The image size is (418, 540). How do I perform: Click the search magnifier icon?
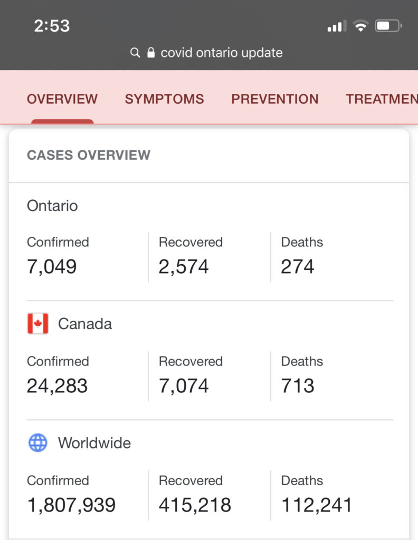point(135,52)
